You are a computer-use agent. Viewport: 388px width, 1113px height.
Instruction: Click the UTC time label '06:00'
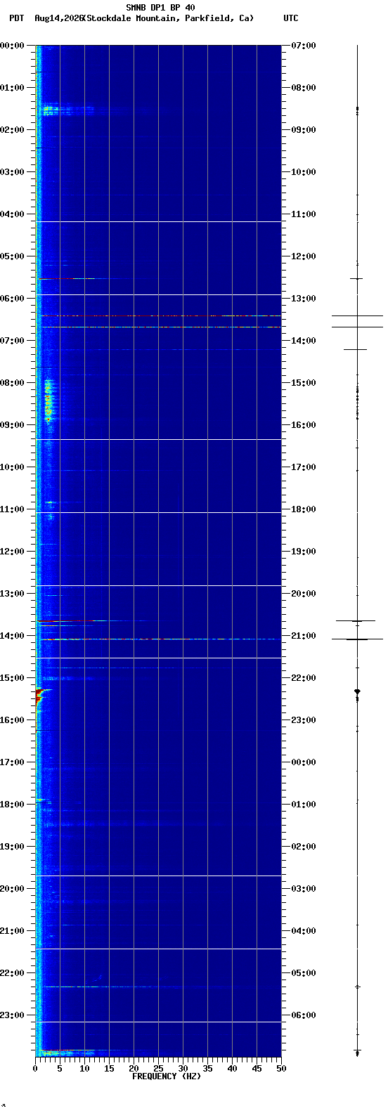pos(304,1015)
